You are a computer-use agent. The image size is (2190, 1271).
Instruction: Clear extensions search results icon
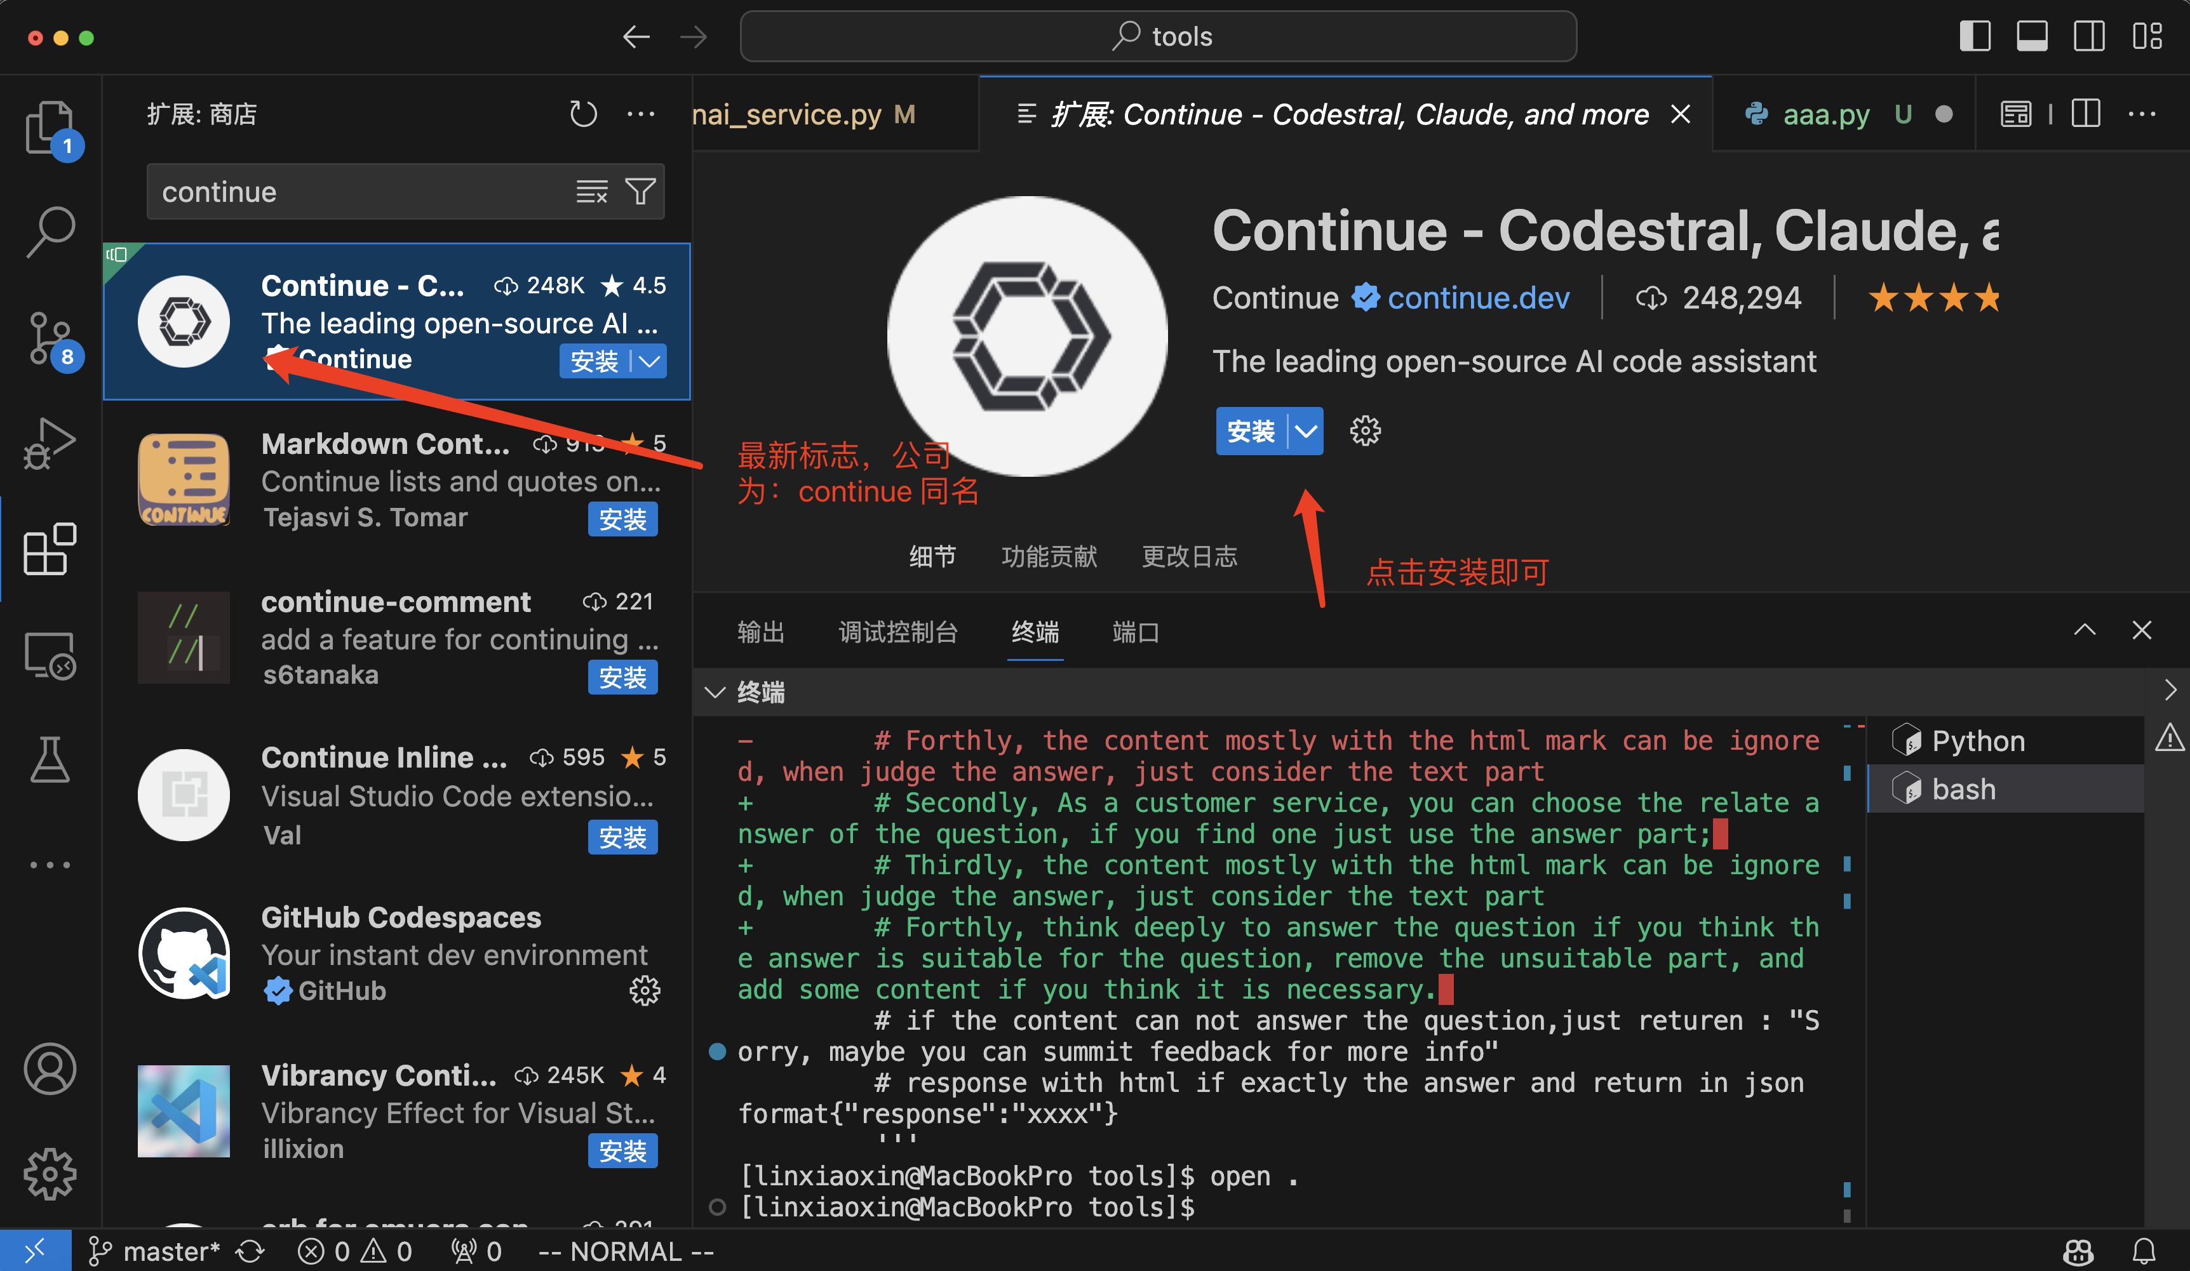point(592,191)
